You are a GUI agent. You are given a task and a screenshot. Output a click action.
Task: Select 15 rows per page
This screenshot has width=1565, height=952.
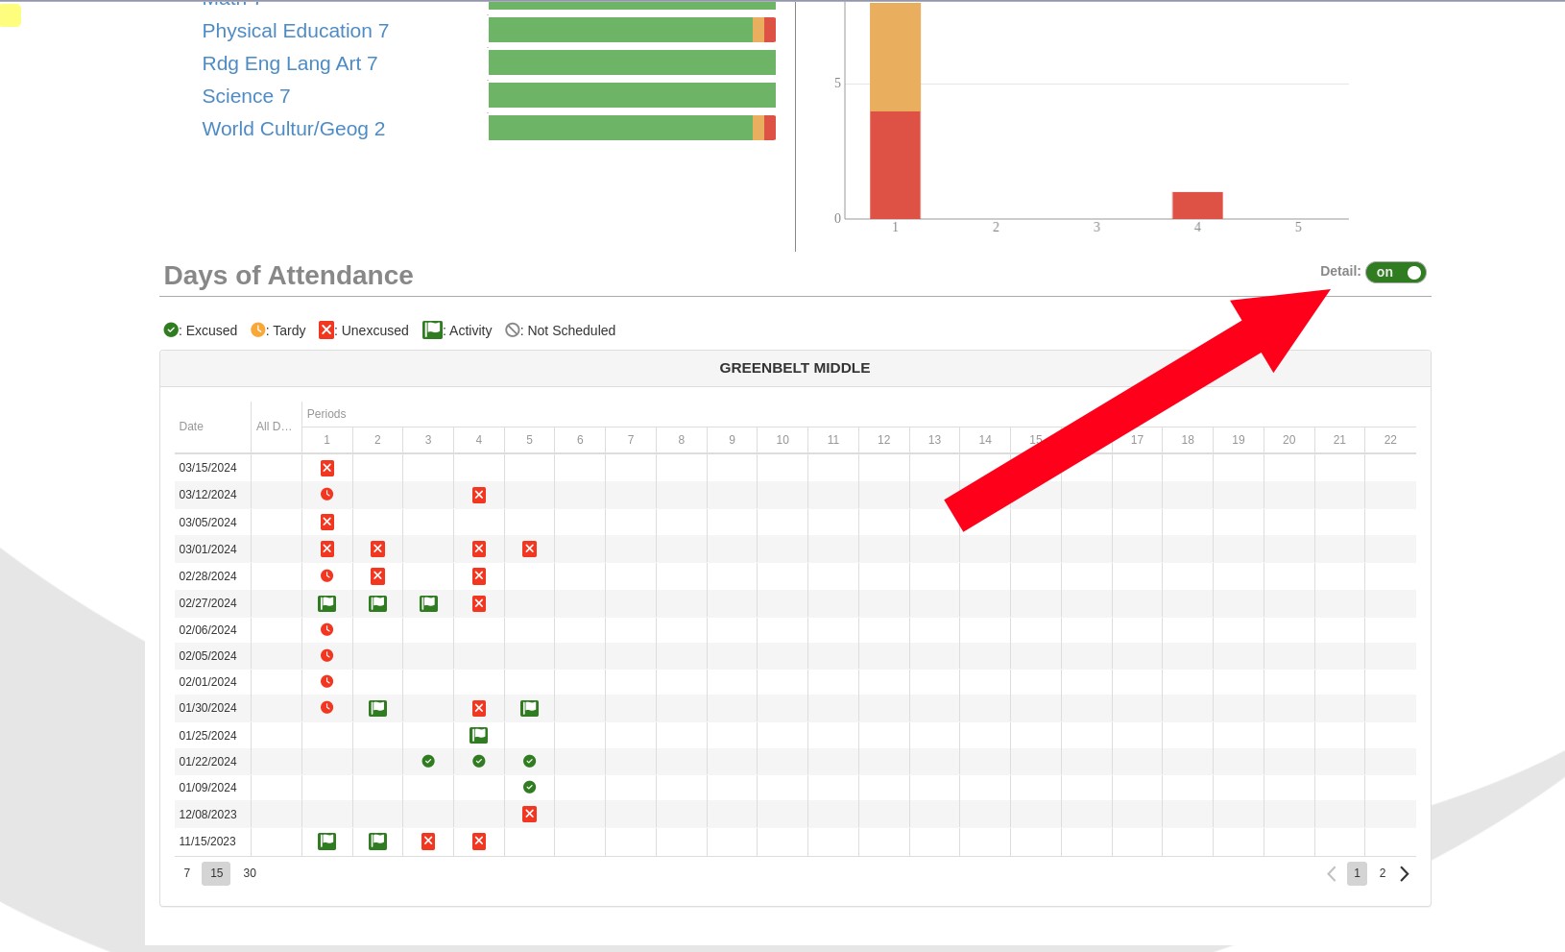(x=216, y=873)
